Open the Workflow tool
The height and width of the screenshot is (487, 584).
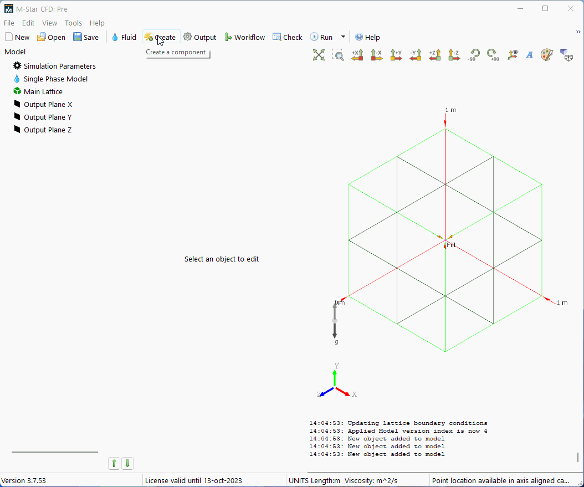coord(245,37)
